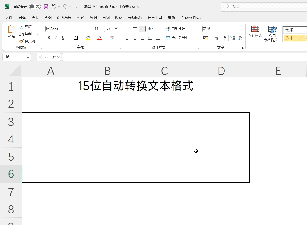Decrease the cell indent
307x225 pixels.
point(150,38)
